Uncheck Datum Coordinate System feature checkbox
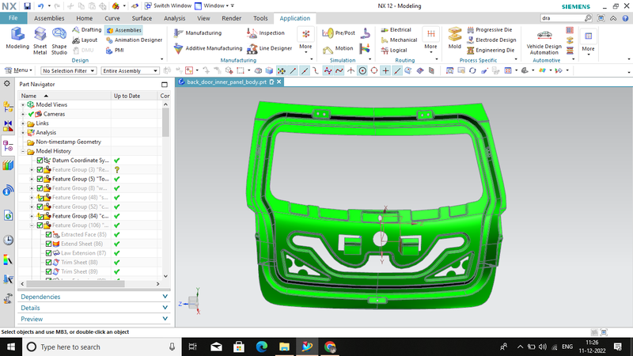This screenshot has height=356, width=633. tap(40, 161)
